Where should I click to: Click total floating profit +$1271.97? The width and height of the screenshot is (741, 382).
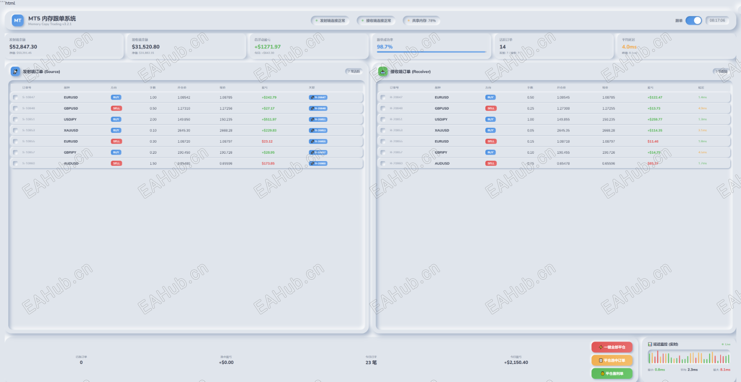(267, 47)
